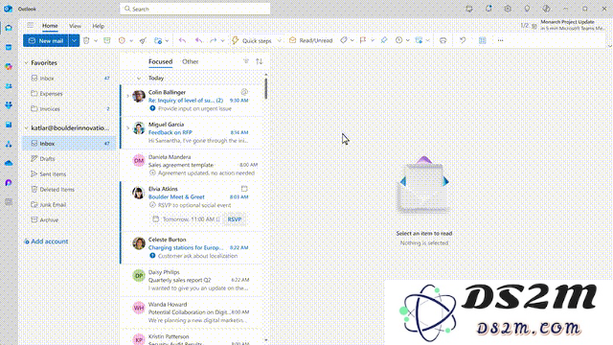This screenshot has width=613, height=345.
Task: Click the notifications bell icon in title bar
Action: (488, 9)
